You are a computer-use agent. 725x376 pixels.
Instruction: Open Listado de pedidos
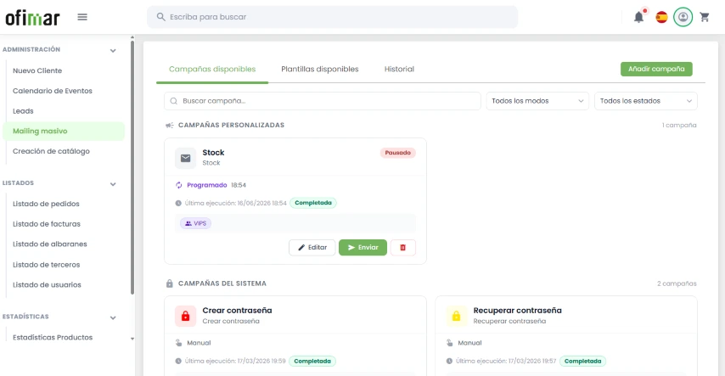coord(46,204)
